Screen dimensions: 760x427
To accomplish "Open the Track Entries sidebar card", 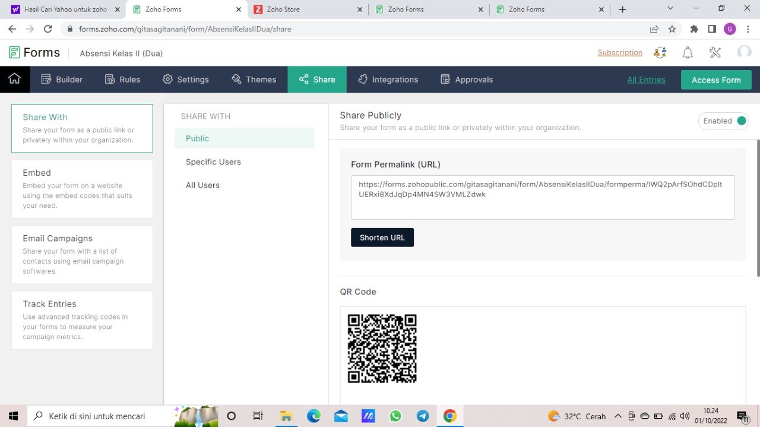I will tap(82, 320).
